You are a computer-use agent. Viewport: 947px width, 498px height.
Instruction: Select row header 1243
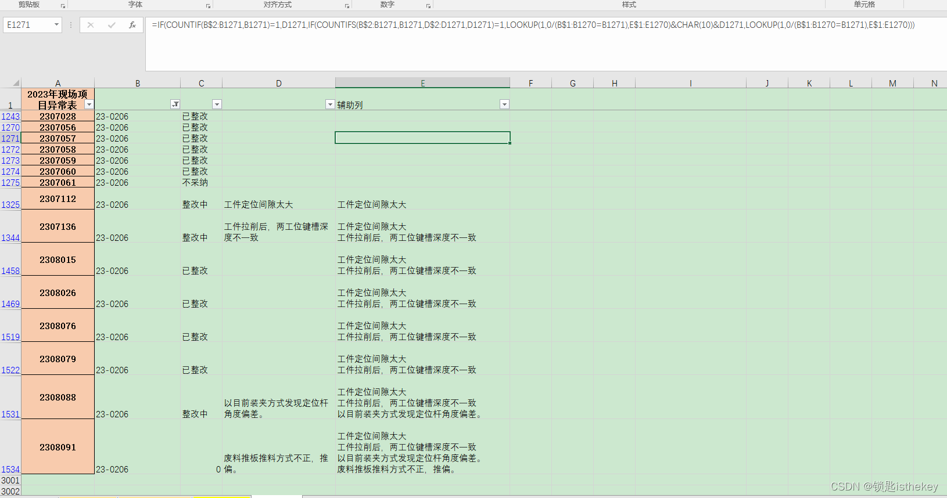point(10,116)
